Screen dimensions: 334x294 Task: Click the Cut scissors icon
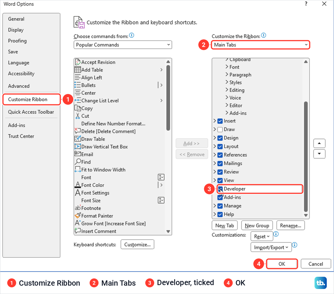point(78,116)
